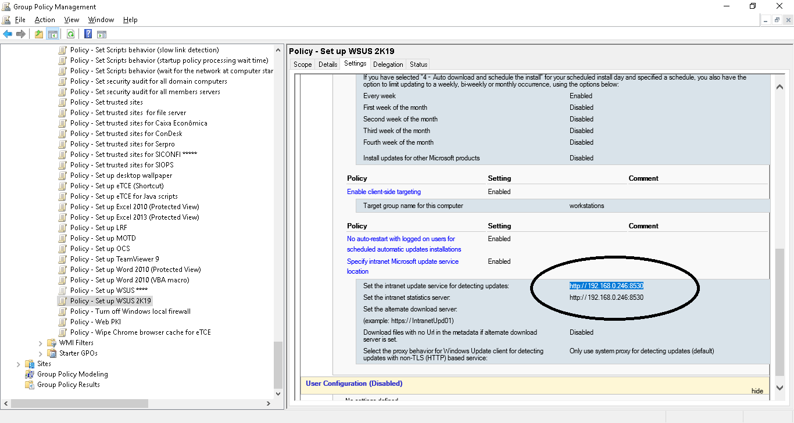
Task: Click the Group Policy Modeling icon
Action: point(30,374)
